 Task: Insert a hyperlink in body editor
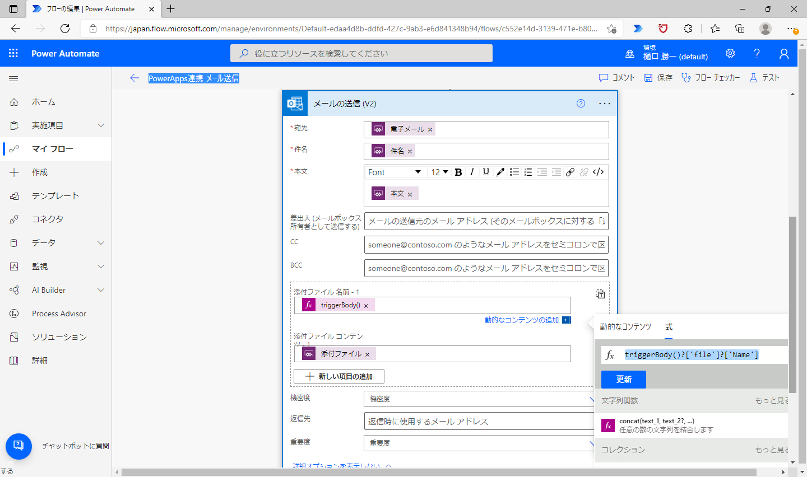coord(570,172)
